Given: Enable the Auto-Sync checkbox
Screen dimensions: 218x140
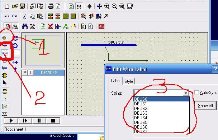Looking at the screenshot, I should coord(196,92).
